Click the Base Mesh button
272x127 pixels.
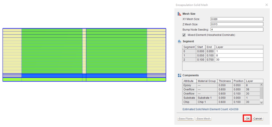[204, 118]
